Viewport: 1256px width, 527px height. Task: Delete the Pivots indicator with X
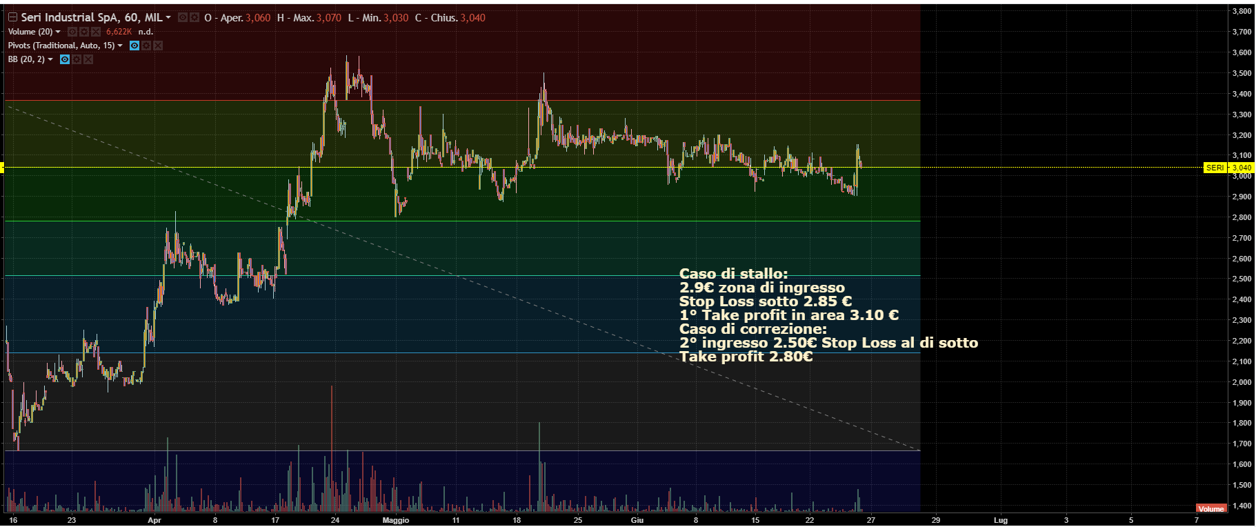158,46
